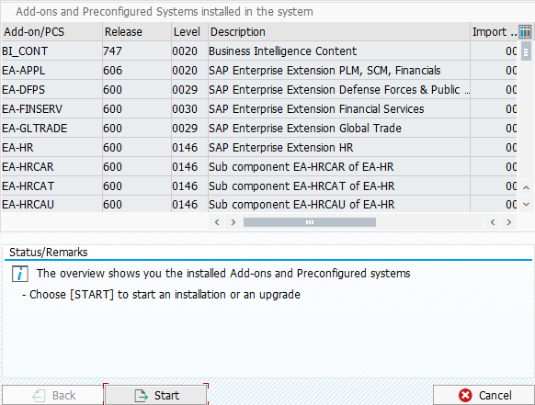This screenshot has height=405, width=535.
Task: Click the Start button
Action: click(155, 395)
